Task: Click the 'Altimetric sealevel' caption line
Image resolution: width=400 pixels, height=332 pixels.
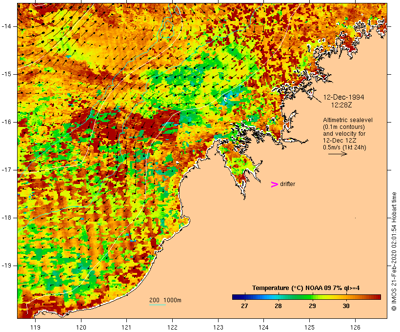Action: (x=348, y=120)
